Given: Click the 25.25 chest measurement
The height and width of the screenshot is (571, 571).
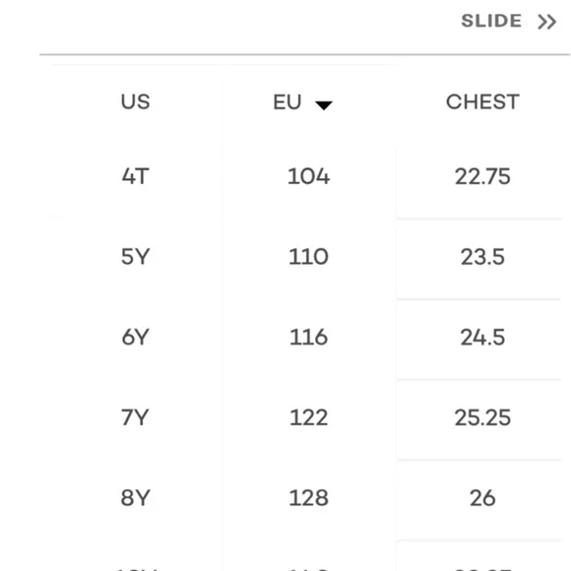Looking at the screenshot, I should (x=482, y=417).
